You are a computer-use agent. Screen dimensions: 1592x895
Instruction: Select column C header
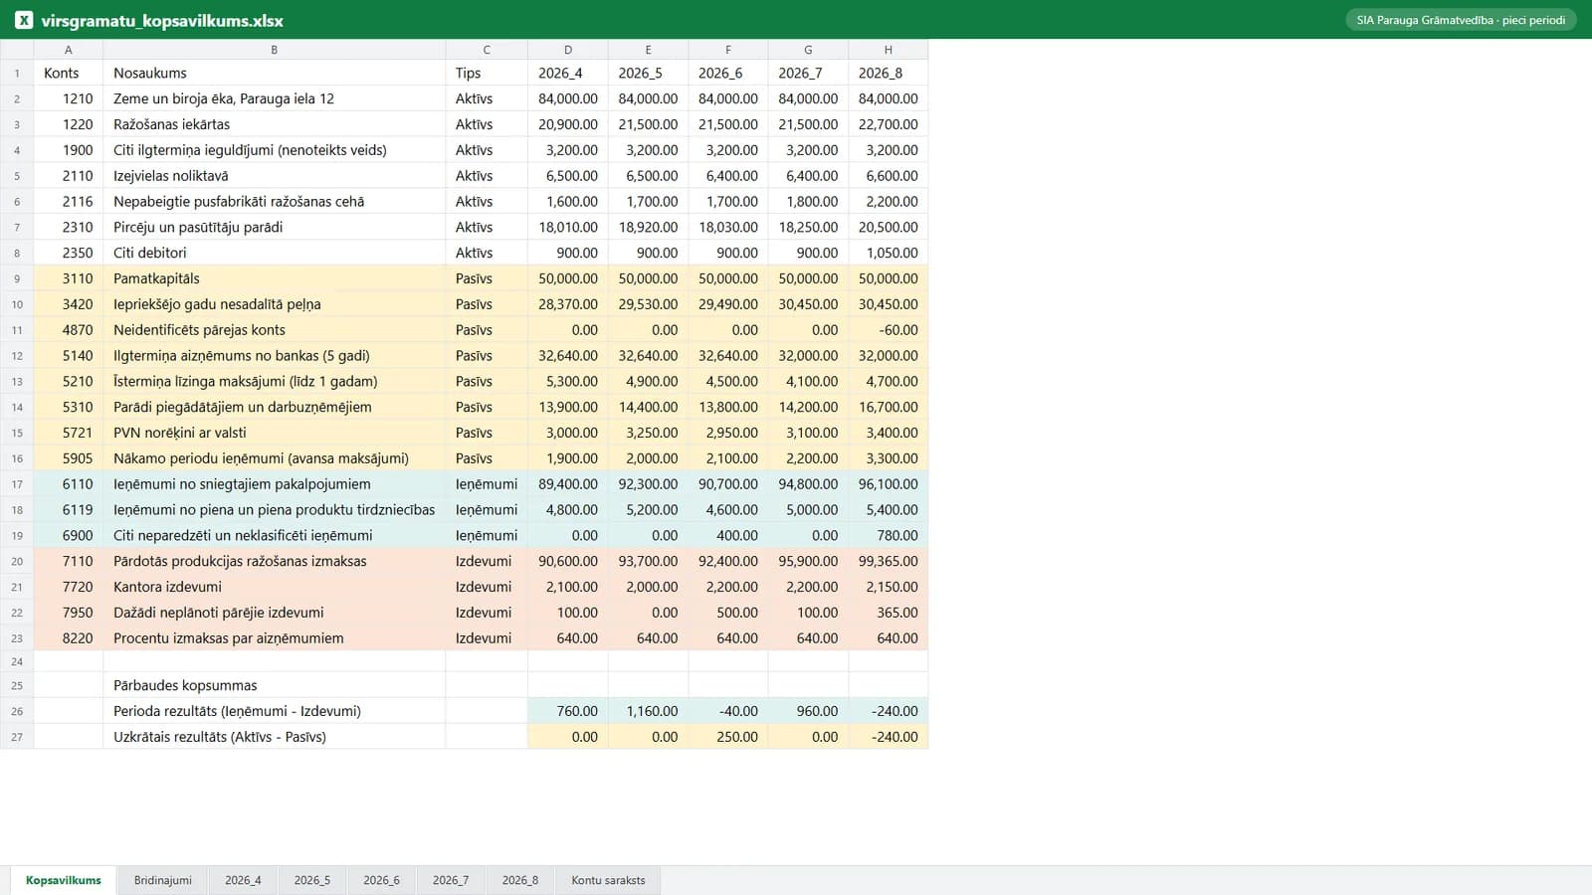click(487, 50)
